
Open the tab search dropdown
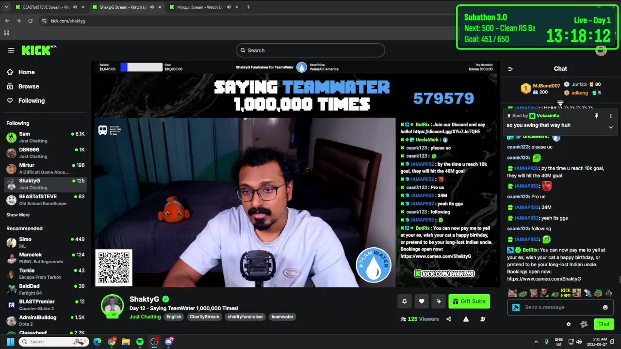tap(6, 7)
